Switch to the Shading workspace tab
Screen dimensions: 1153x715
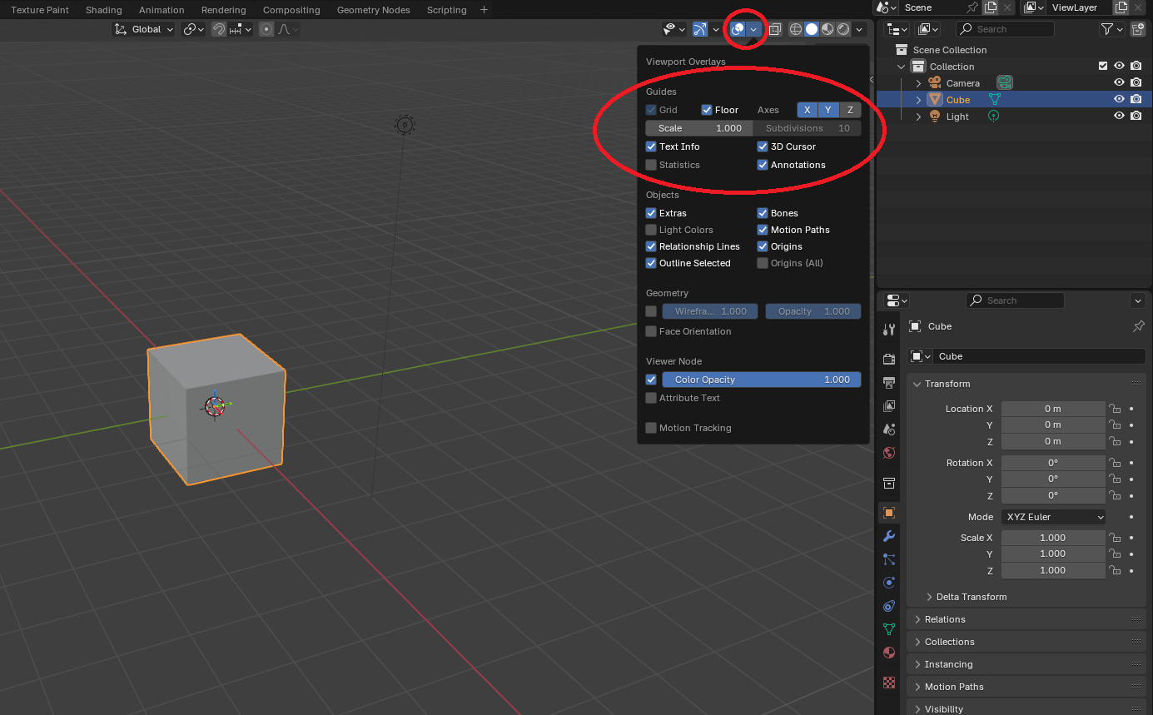click(x=103, y=10)
